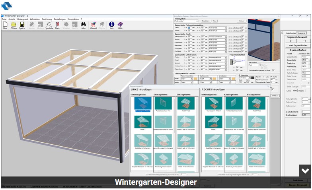Click the Weiter >> button
The width and height of the screenshot is (312, 190).
[275, 95]
